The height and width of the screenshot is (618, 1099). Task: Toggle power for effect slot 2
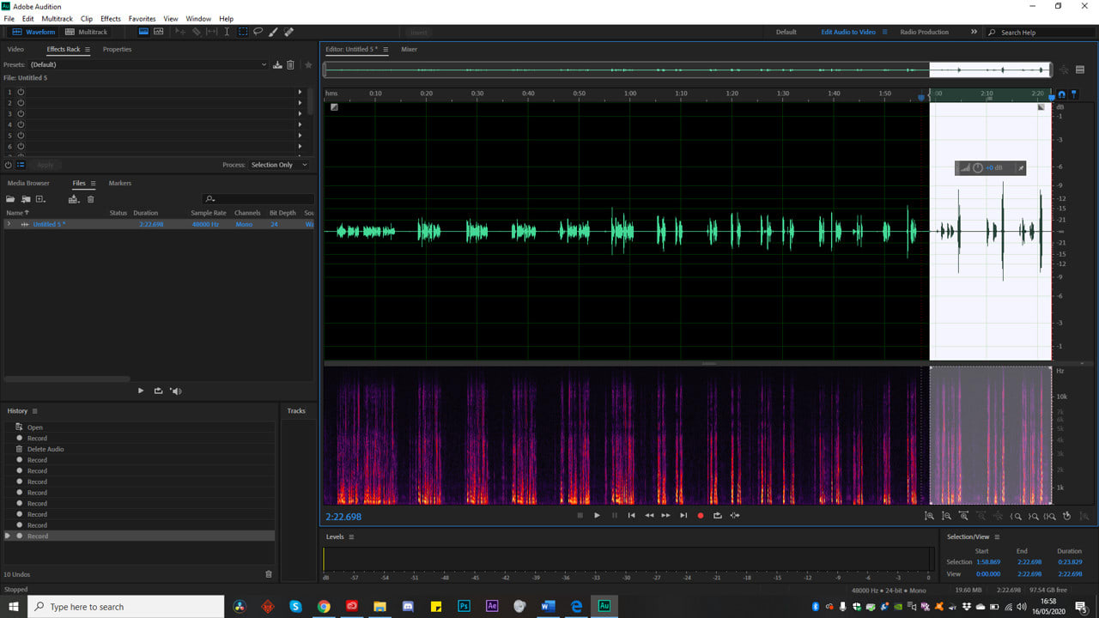pos(20,103)
